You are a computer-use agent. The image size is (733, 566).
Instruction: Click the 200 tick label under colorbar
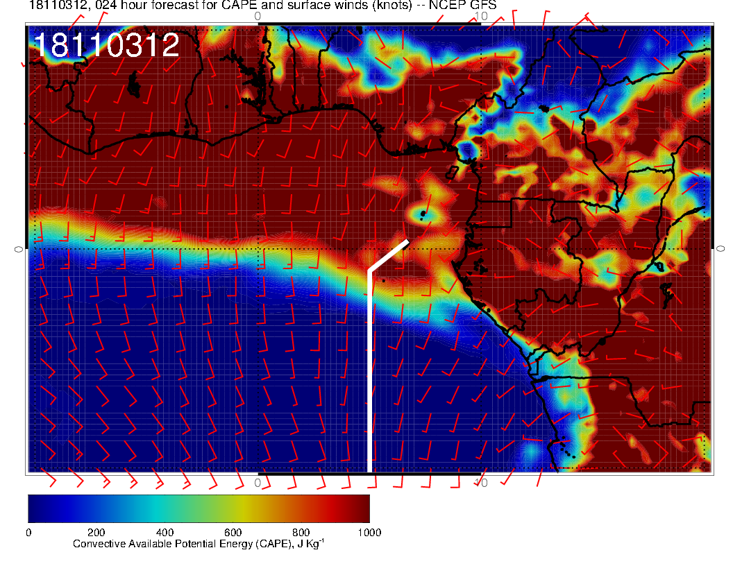coord(96,533)
